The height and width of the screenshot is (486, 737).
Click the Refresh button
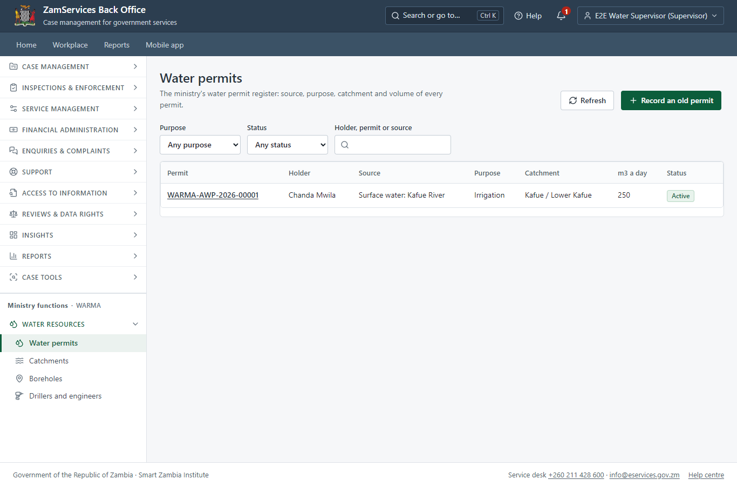coord(587,100)
